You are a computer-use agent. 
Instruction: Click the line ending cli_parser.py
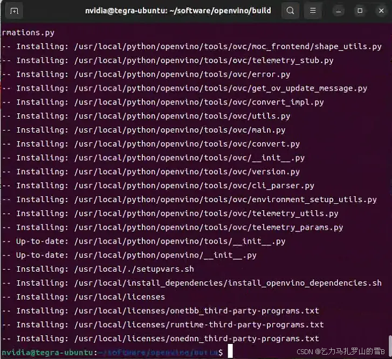(x=158, y=186)
